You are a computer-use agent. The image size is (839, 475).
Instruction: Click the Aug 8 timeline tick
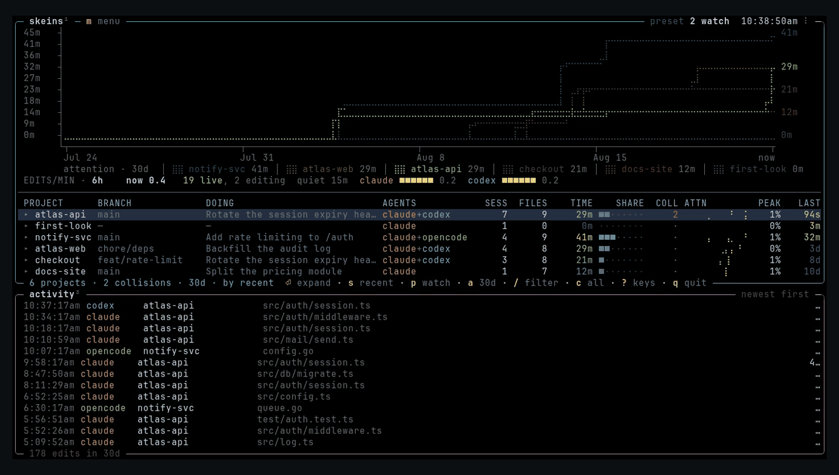(x=431, y=158)
